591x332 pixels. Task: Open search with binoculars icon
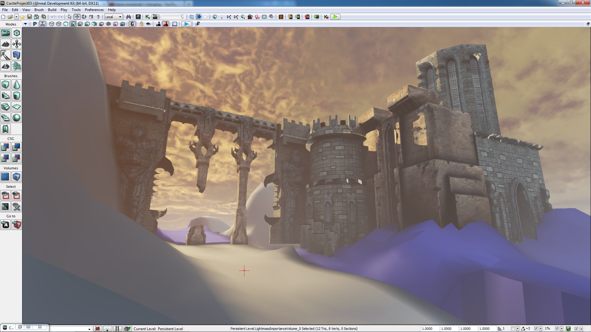(128, 17)
